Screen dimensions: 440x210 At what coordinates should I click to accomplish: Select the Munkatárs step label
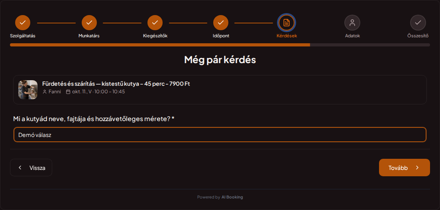[x=89, y=36]
